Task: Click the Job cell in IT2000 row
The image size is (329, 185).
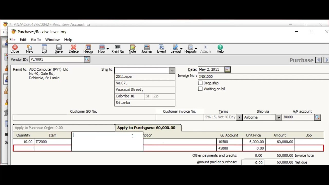Action: [309, 142]
